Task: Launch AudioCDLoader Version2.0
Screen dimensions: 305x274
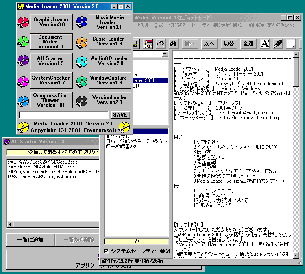Action: pos(110,61)
